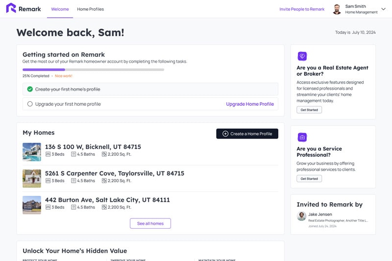
Task: Click the Upgrade Home Profile link
Action: pos(250,104)
